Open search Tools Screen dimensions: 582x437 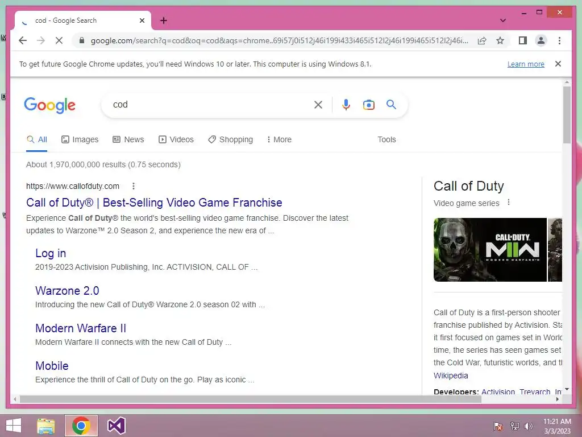click(x=386, y=140)
